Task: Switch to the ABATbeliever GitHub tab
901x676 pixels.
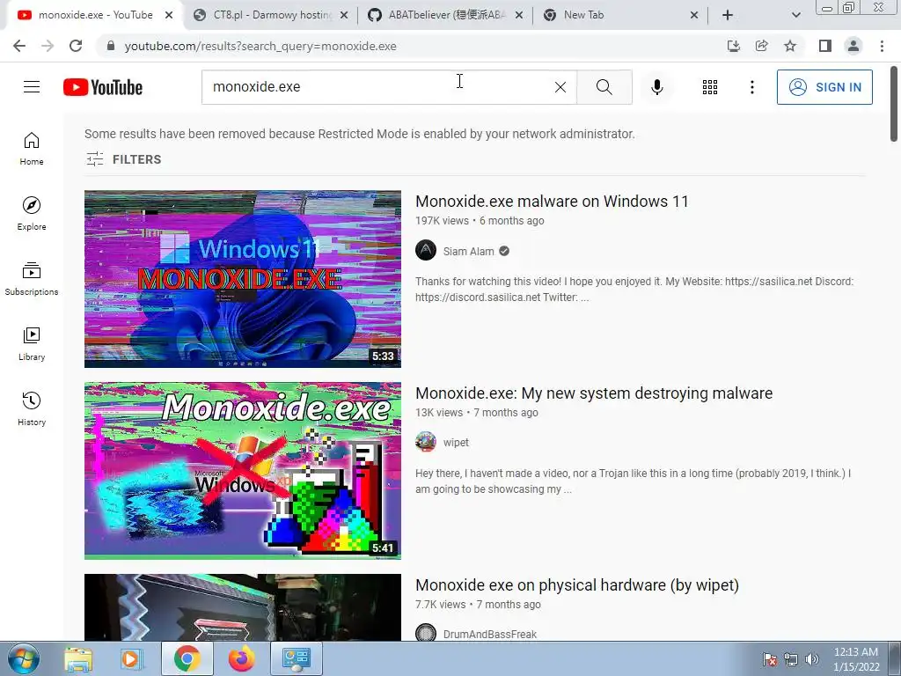Action: 446,15
